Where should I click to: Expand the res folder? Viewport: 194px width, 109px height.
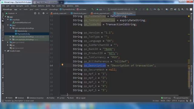(x=8, y=45)
